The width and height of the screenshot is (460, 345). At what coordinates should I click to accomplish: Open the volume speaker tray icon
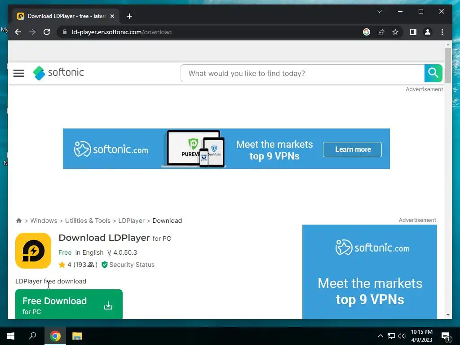pos(402,336)
